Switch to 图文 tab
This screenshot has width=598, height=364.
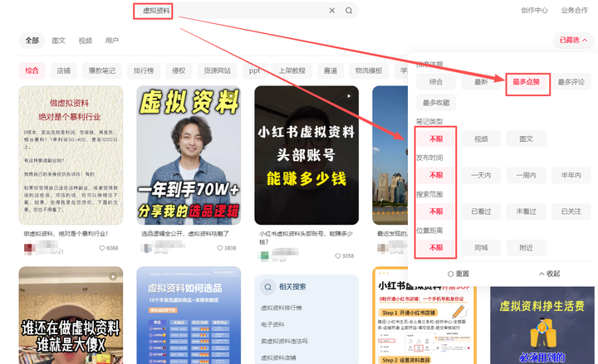click(59, 41)
